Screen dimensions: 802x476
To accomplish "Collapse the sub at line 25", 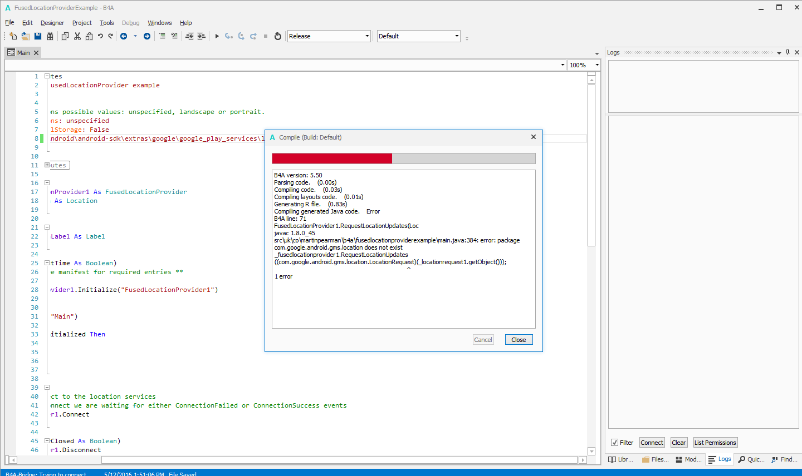I will pos(47,263).
